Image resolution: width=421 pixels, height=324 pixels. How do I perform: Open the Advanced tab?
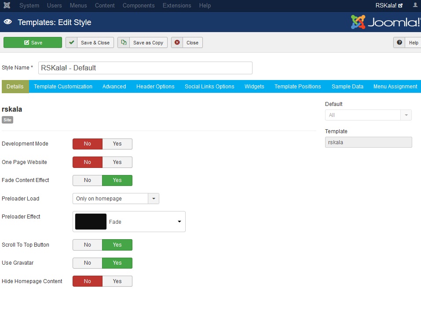114,87
